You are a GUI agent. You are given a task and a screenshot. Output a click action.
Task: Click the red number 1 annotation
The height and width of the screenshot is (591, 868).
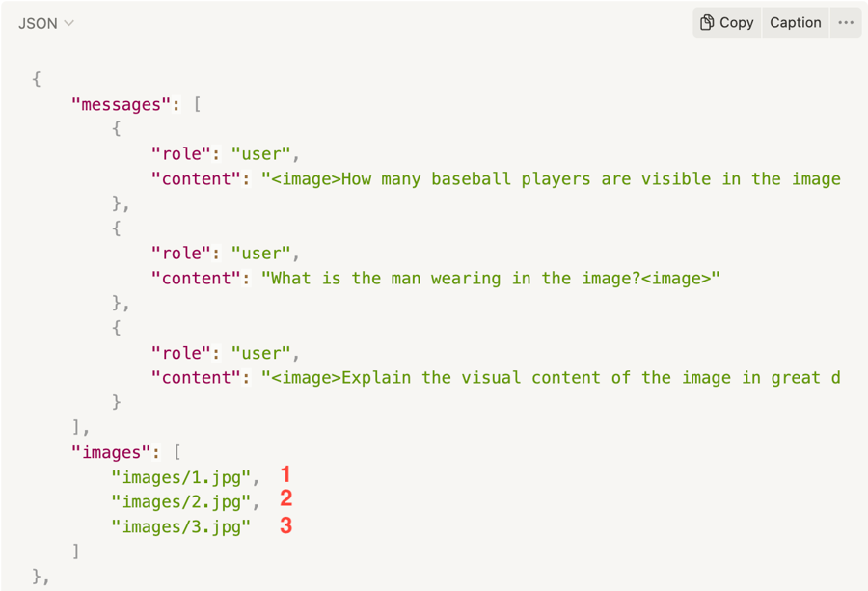pyautogui.click(x=285, y=474)
